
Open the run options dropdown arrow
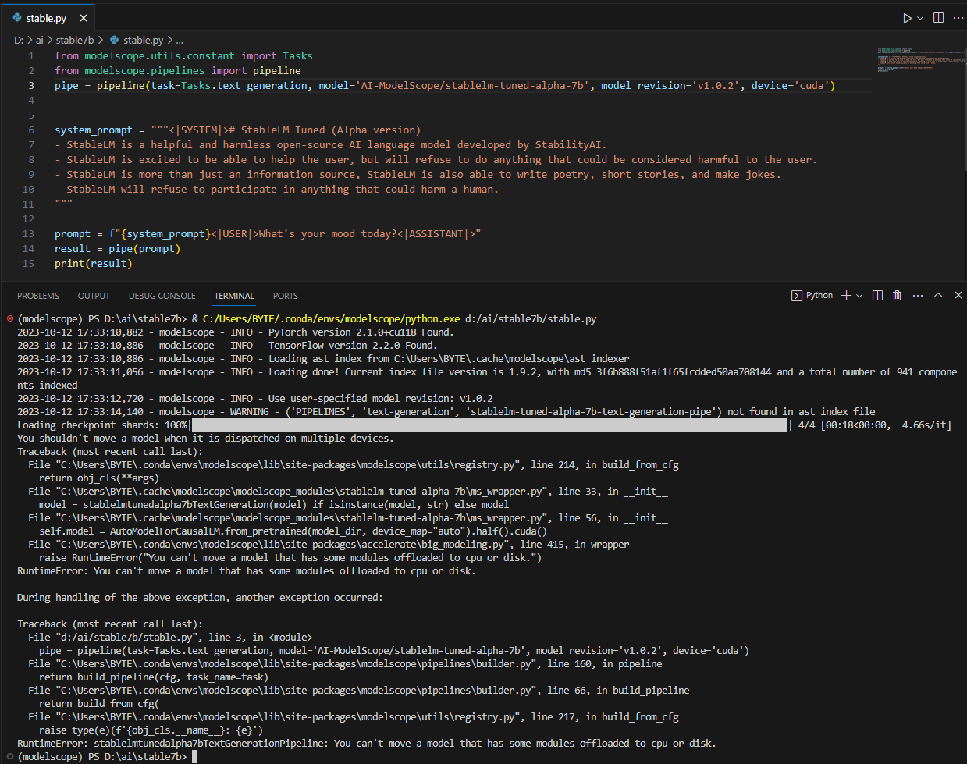(x=920, y=18)
